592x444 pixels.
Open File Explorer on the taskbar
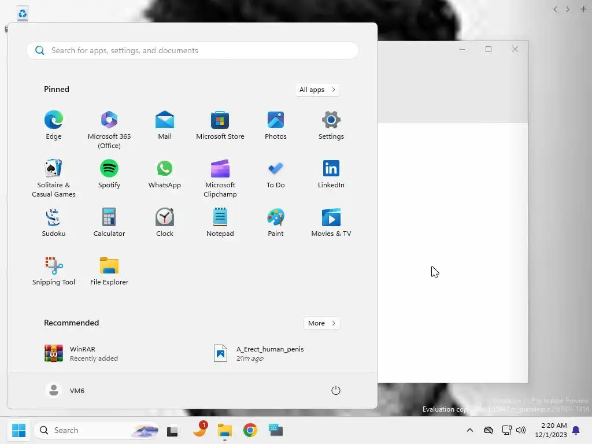225,430
